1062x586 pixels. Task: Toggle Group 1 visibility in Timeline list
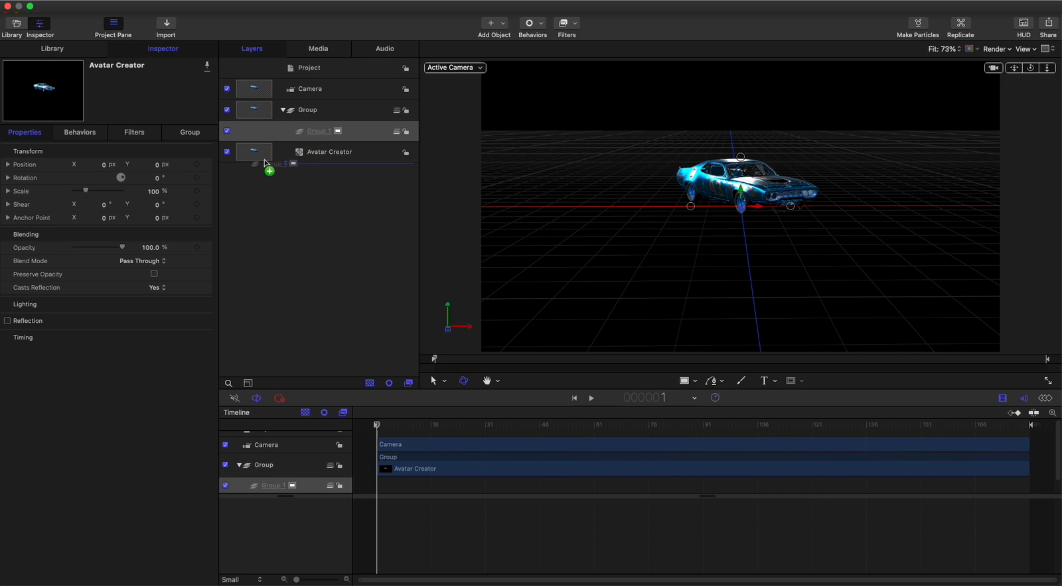225,486
